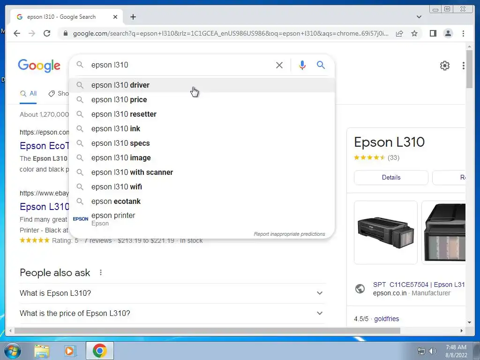
Task: Open People also ask options dots
Action: point(101,272)
